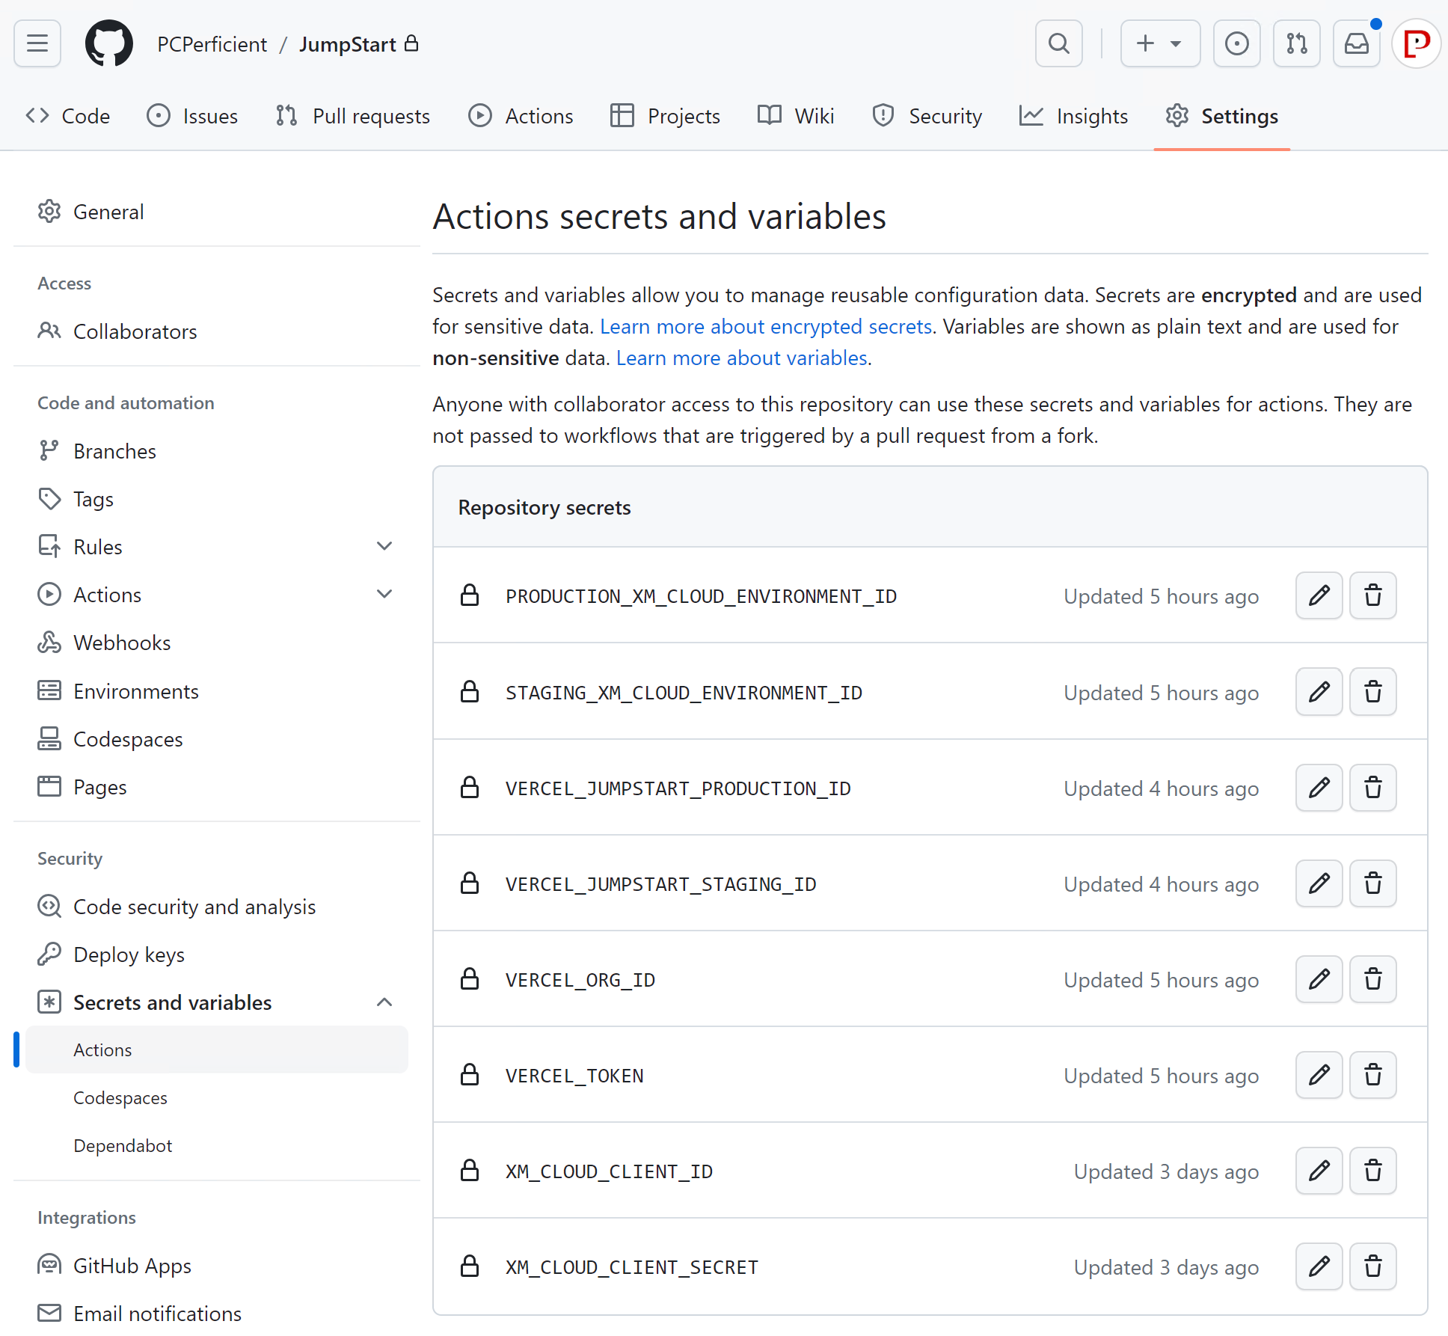Edit the VERCEL_JUMPSTART_PRODUCTION_ID secret
Viewport: 1448px width, 1336px height.
[x=1319, y=788]
